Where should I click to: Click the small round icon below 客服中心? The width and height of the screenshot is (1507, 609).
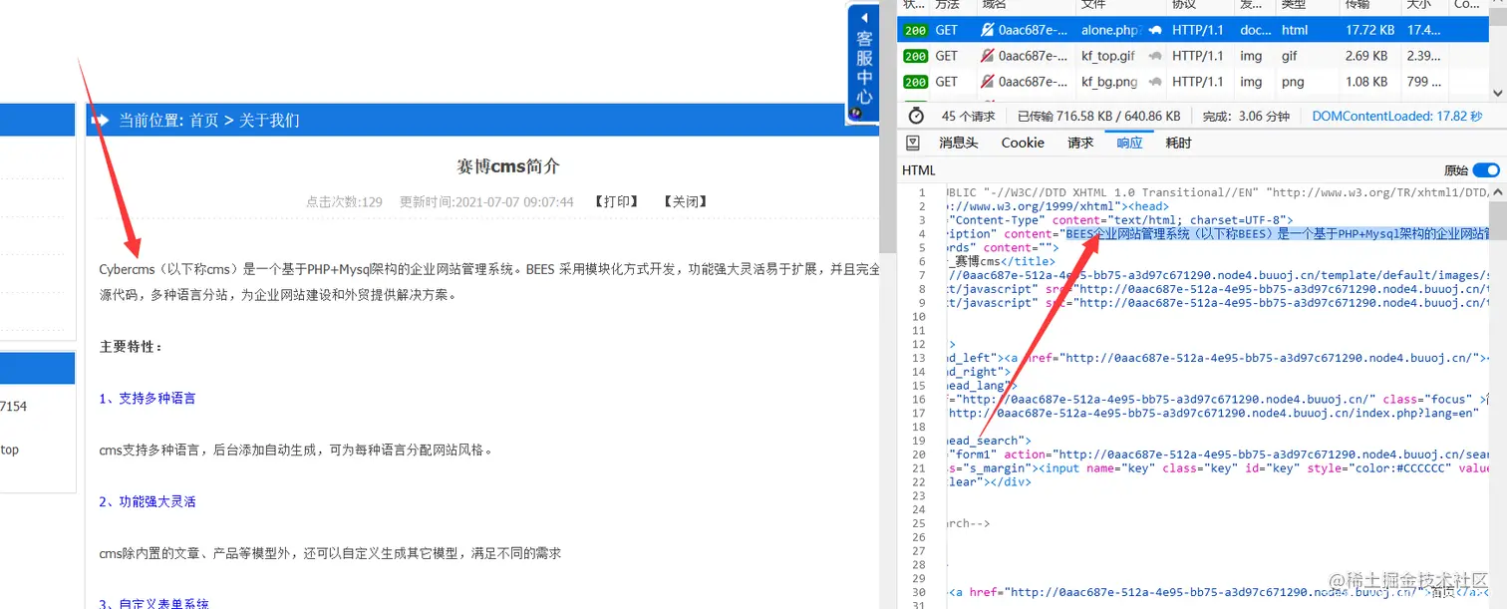point(856,113)
